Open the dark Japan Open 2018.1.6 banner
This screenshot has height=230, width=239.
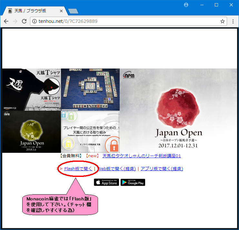pyautogui.click(x=32, y=132)
